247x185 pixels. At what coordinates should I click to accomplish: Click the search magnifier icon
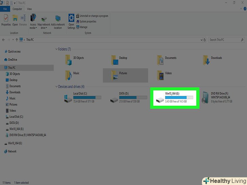point(242,40)
